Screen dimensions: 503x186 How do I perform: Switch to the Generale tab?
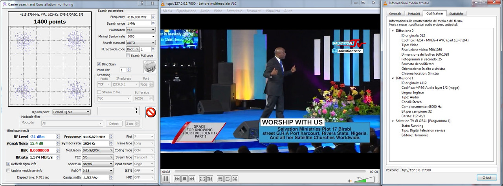click(395, 14)
